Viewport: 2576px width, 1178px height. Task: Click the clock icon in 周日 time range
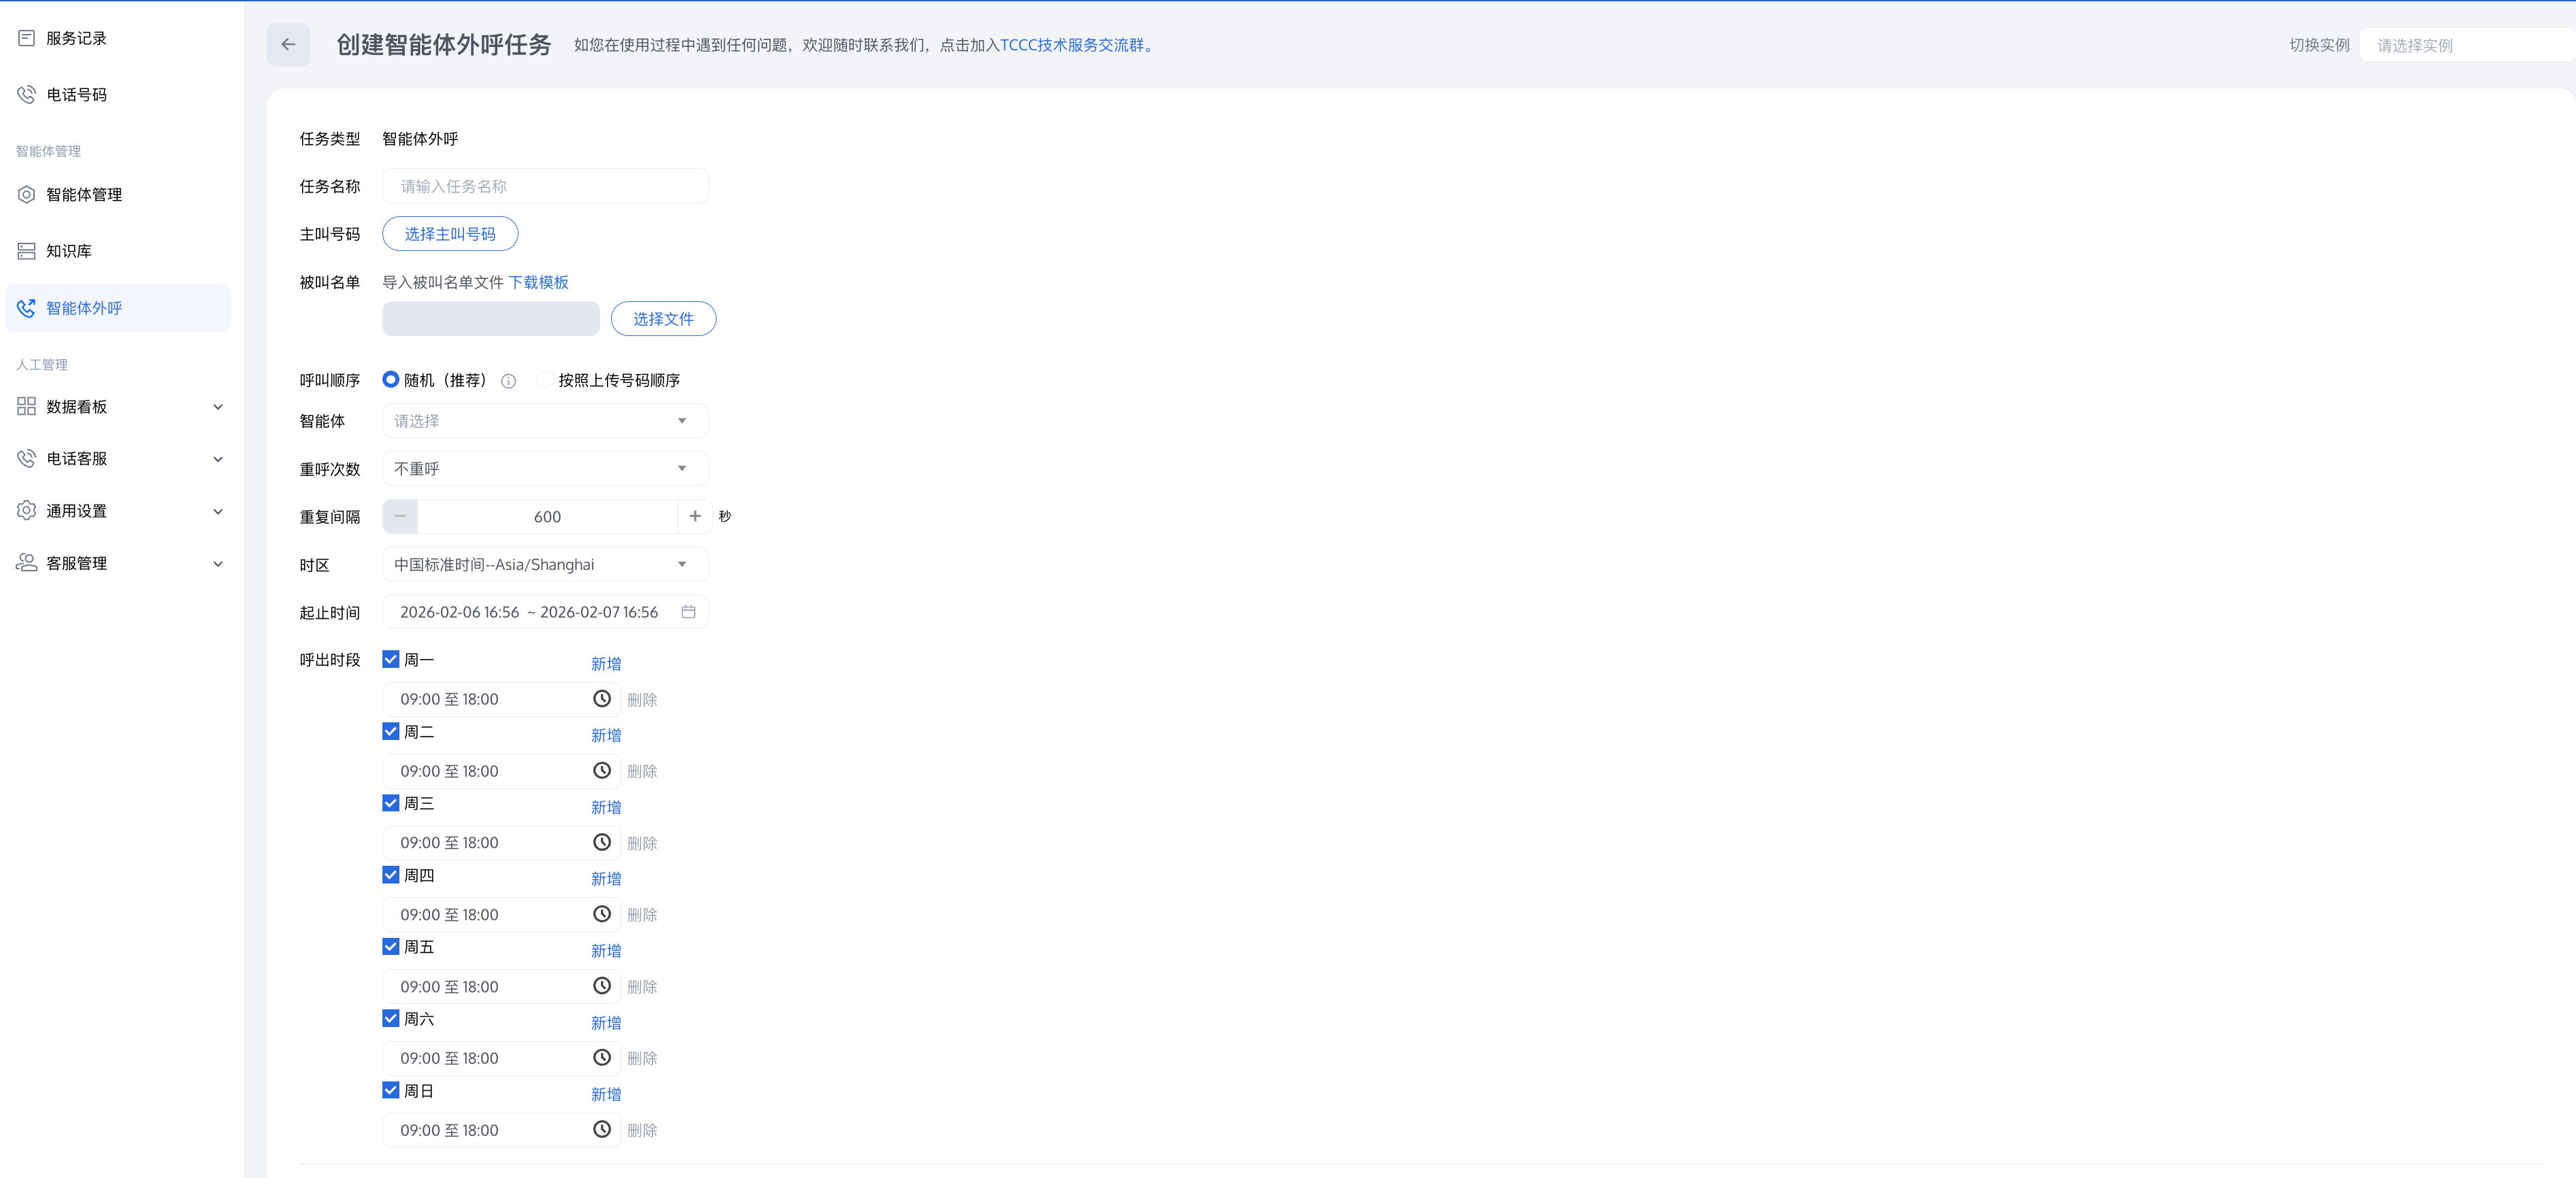pos(601,1130)
